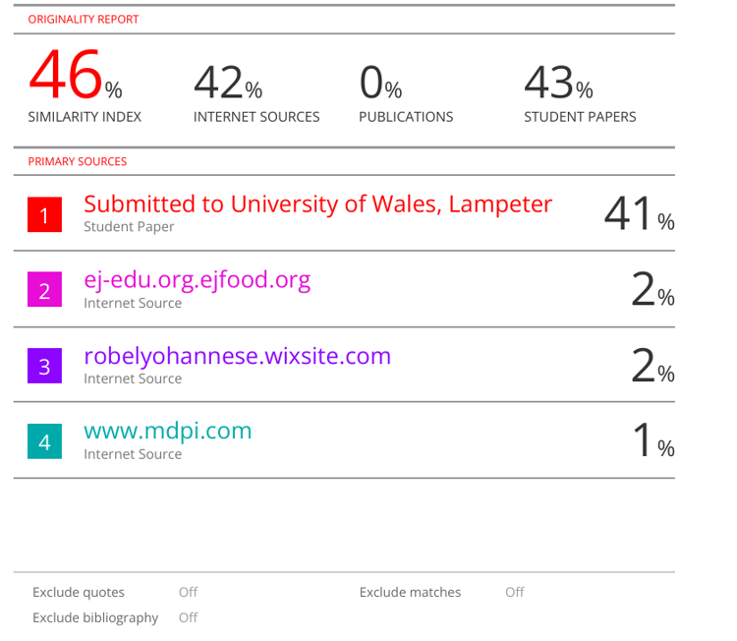
Task: Open the ej-edu.org.ejfood.org source link
Action: pyautogui.click(x=197, y=280)
